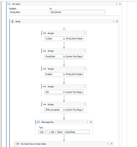Open options menu of For Each activity
The width and height of the screenshot is (137, 147).
tap(116, 4)
